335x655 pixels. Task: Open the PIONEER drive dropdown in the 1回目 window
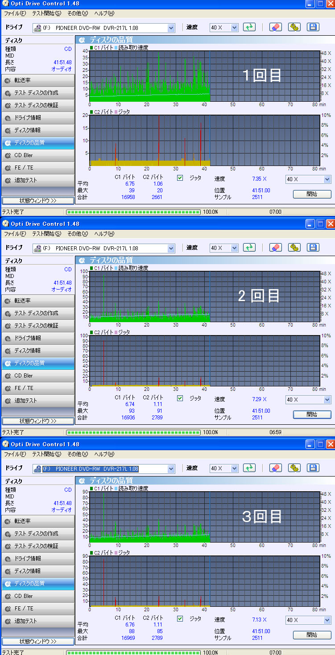click(104, 28)
